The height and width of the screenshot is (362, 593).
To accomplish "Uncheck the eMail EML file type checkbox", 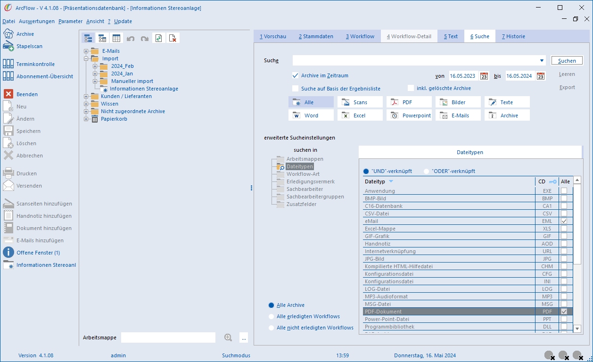I will click(x=564, y=221).
